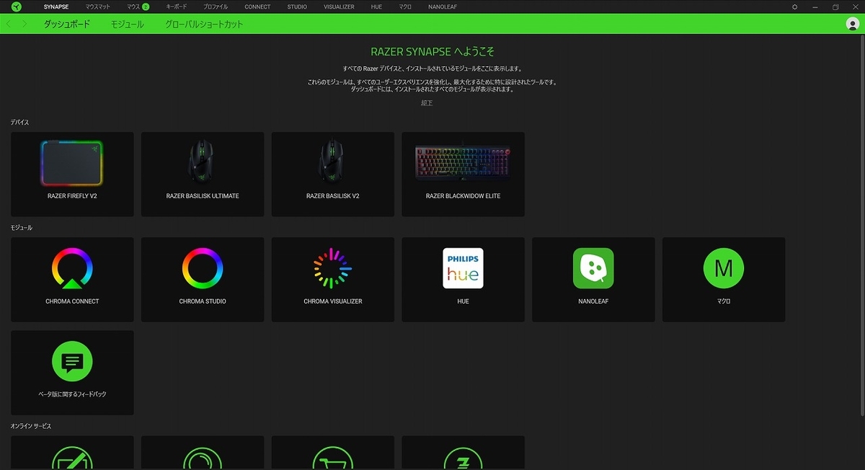Go back with the left arrow
The image size is (865, 470).
pos(8,24)
